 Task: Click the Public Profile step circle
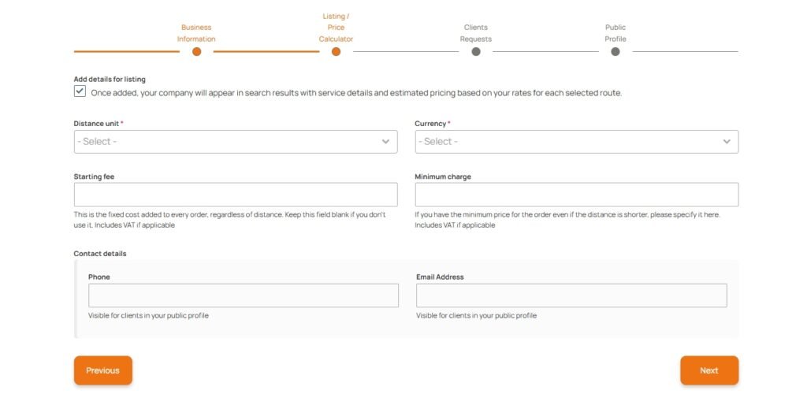pos(615,52)
